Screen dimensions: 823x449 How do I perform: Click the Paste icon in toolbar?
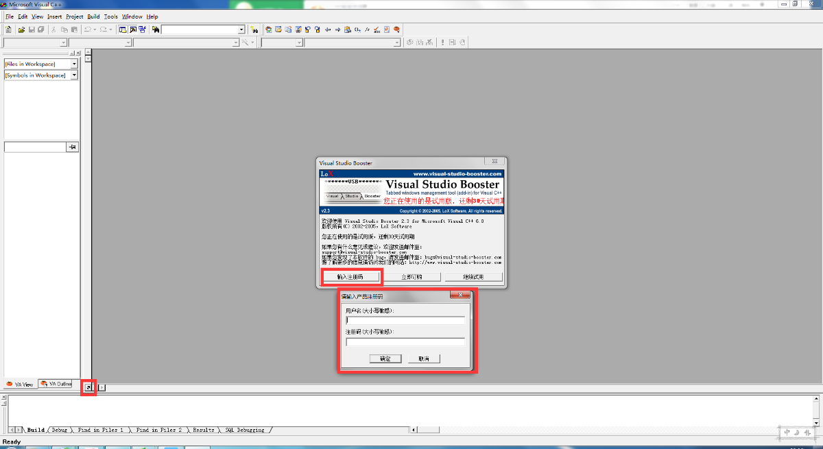[74, 29]
